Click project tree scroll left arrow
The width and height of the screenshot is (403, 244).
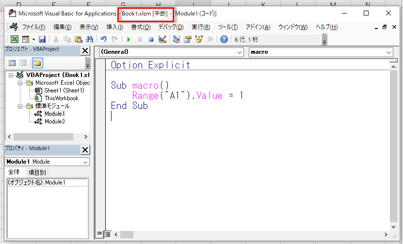[x=9, y=137]
